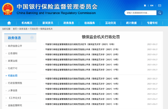Open penalty info table 〔2021〕15号

click(82, 84)
